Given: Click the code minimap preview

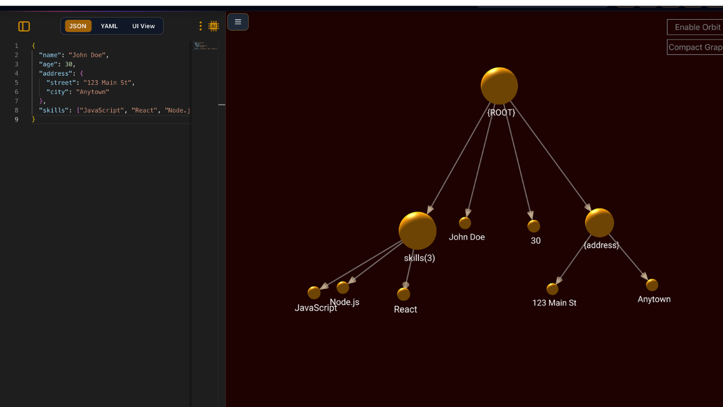Looking at the screenshot, I should [x=205, y=46].
